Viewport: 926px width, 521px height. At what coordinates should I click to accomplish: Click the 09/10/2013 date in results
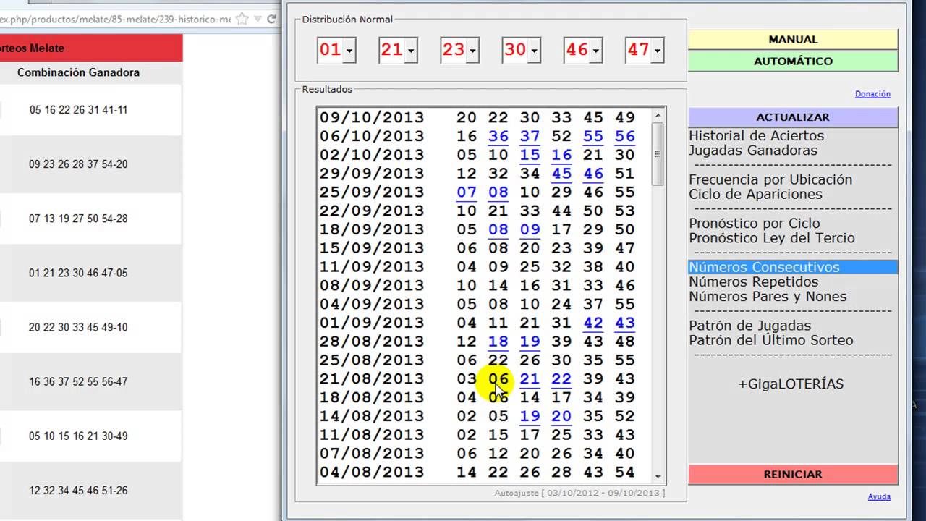click(x=372, y=117)
